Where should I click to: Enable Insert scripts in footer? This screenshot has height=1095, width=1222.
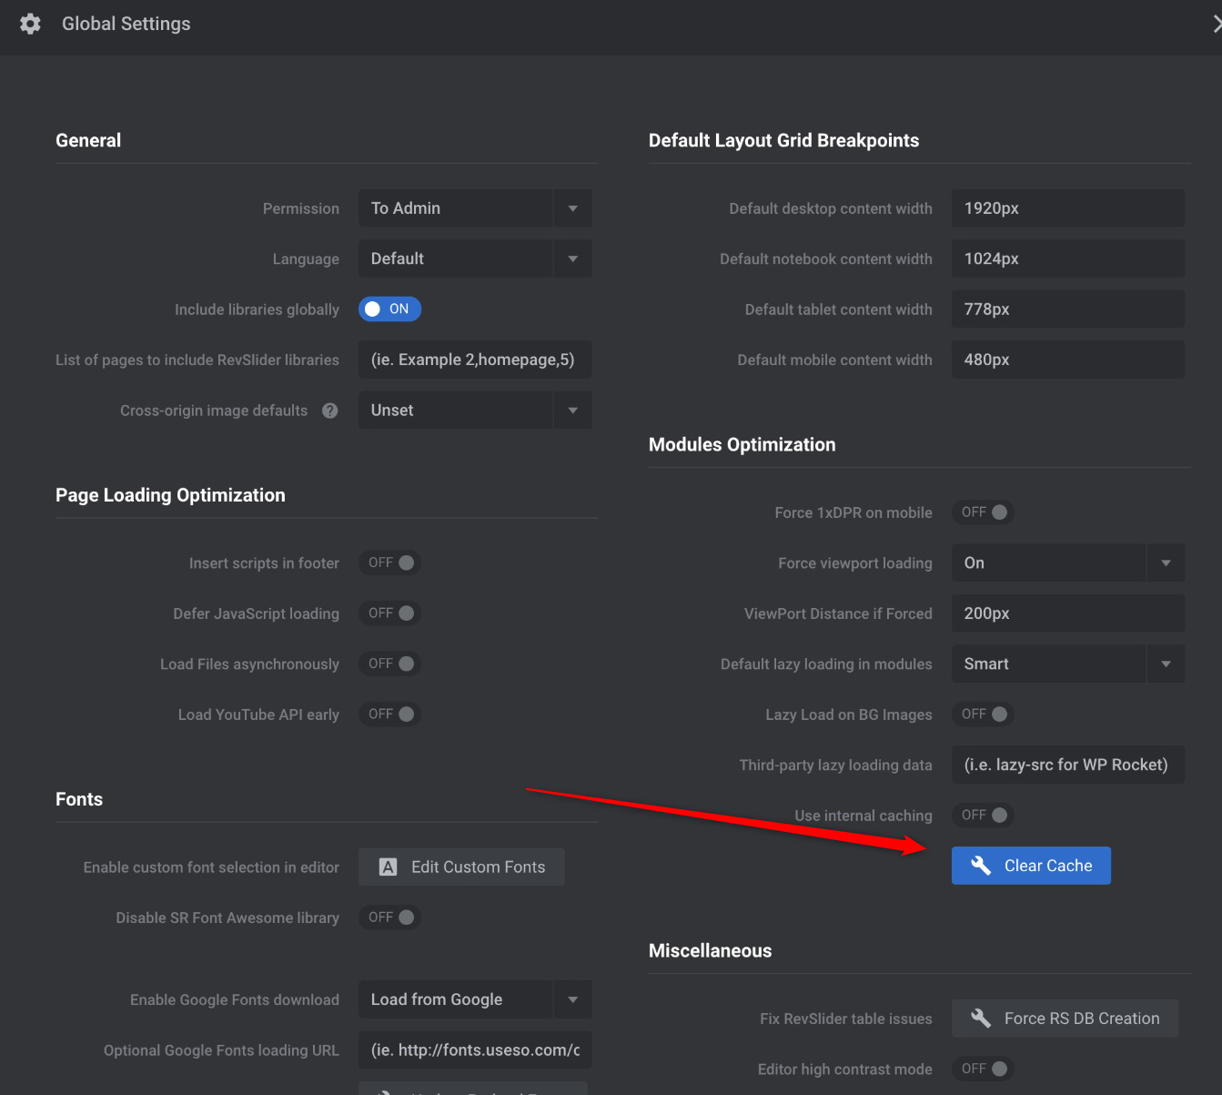point(390,563)
